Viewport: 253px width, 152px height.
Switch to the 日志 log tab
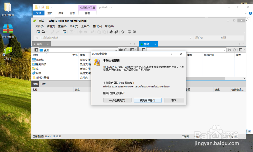click(x=43, y=84)
